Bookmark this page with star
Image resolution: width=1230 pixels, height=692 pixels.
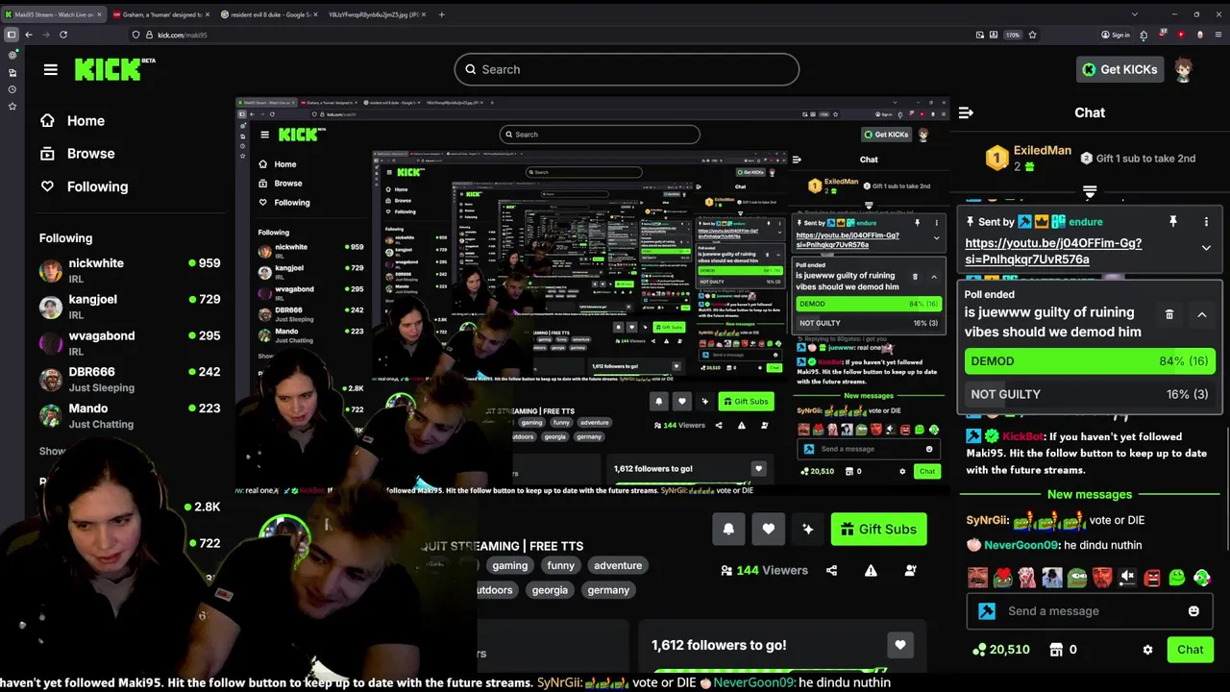coord(1032,35)
